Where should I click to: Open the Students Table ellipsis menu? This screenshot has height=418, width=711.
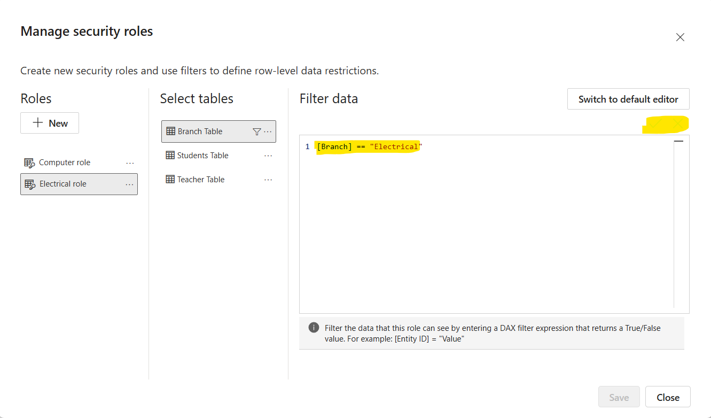pos(268,156)
